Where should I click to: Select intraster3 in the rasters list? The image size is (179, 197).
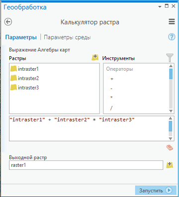coord(24,88)
